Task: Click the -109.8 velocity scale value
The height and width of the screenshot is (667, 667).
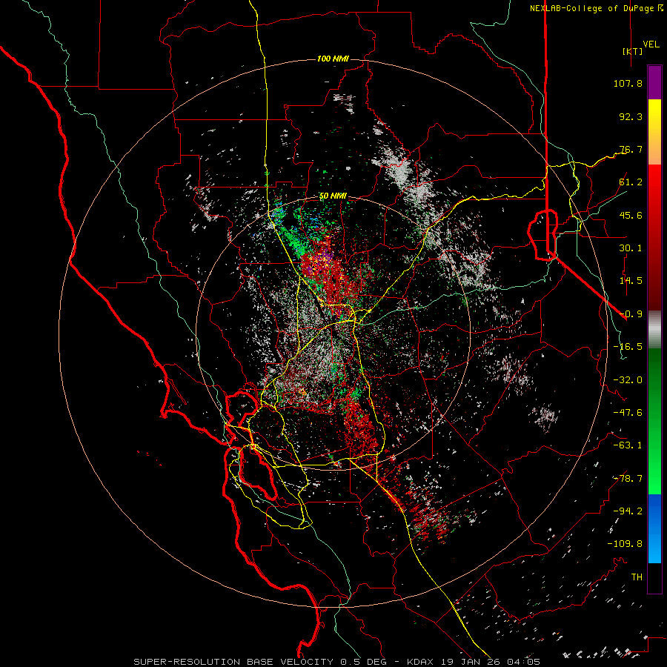Action: [x=625, y=544]
